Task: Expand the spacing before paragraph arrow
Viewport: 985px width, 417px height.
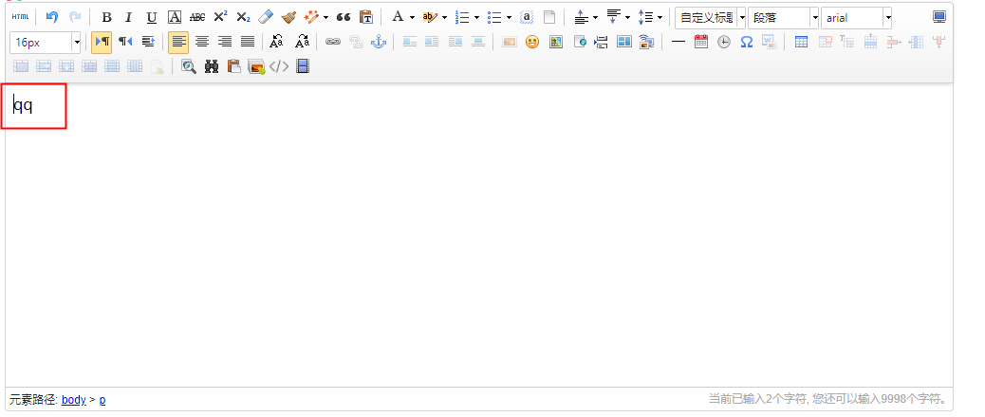Action: 595,18
